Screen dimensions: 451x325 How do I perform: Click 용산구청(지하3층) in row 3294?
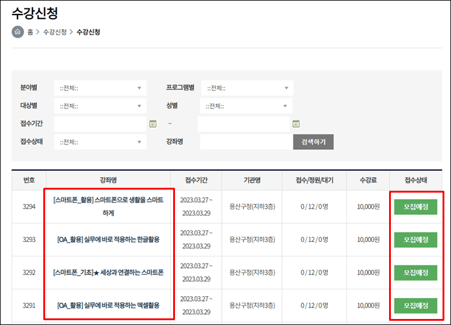tap(252, 206)
